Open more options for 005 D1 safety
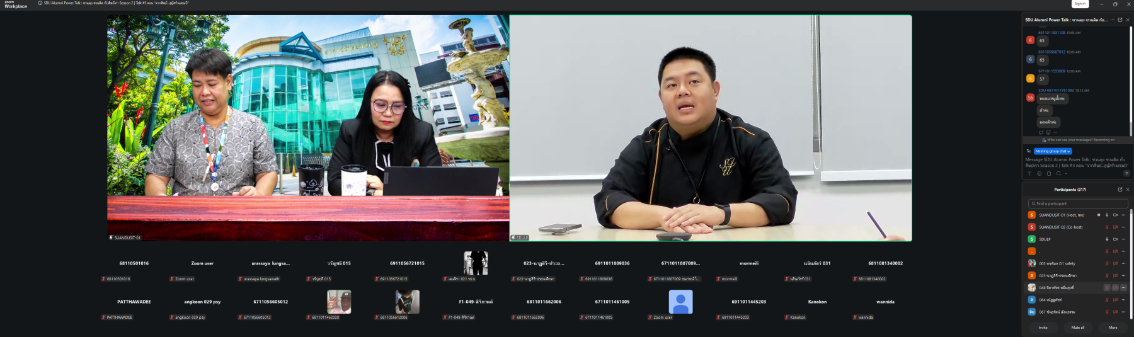Screen dimensions: 1134x337 1123,263
